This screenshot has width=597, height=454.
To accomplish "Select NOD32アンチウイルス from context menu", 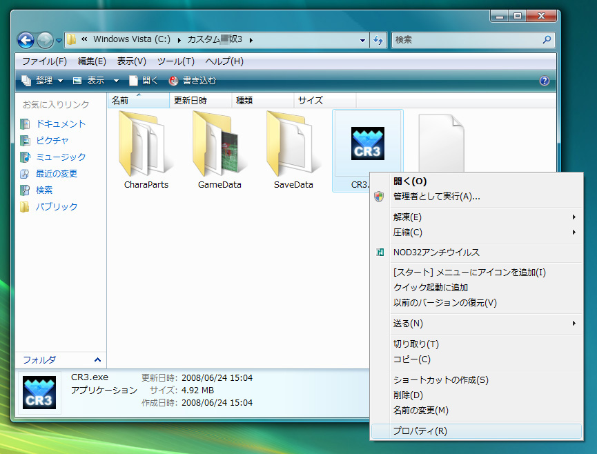I will [436, 253].
